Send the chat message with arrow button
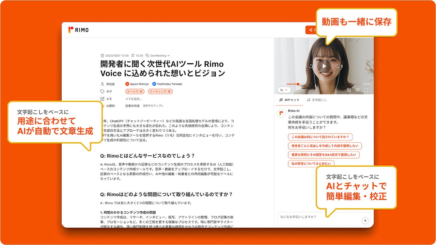 pos(365,221)
